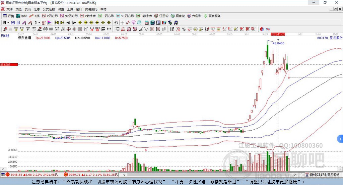This screenshot has height=185, width=343.
Task: Launch the 赢家轮 tool
Action: [x=178, y=16]
